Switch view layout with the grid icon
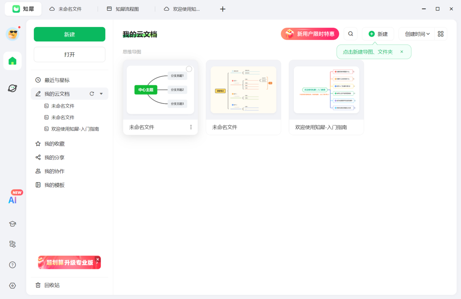The height and width of the screenshot is (299, 461). tap(440, 34)
